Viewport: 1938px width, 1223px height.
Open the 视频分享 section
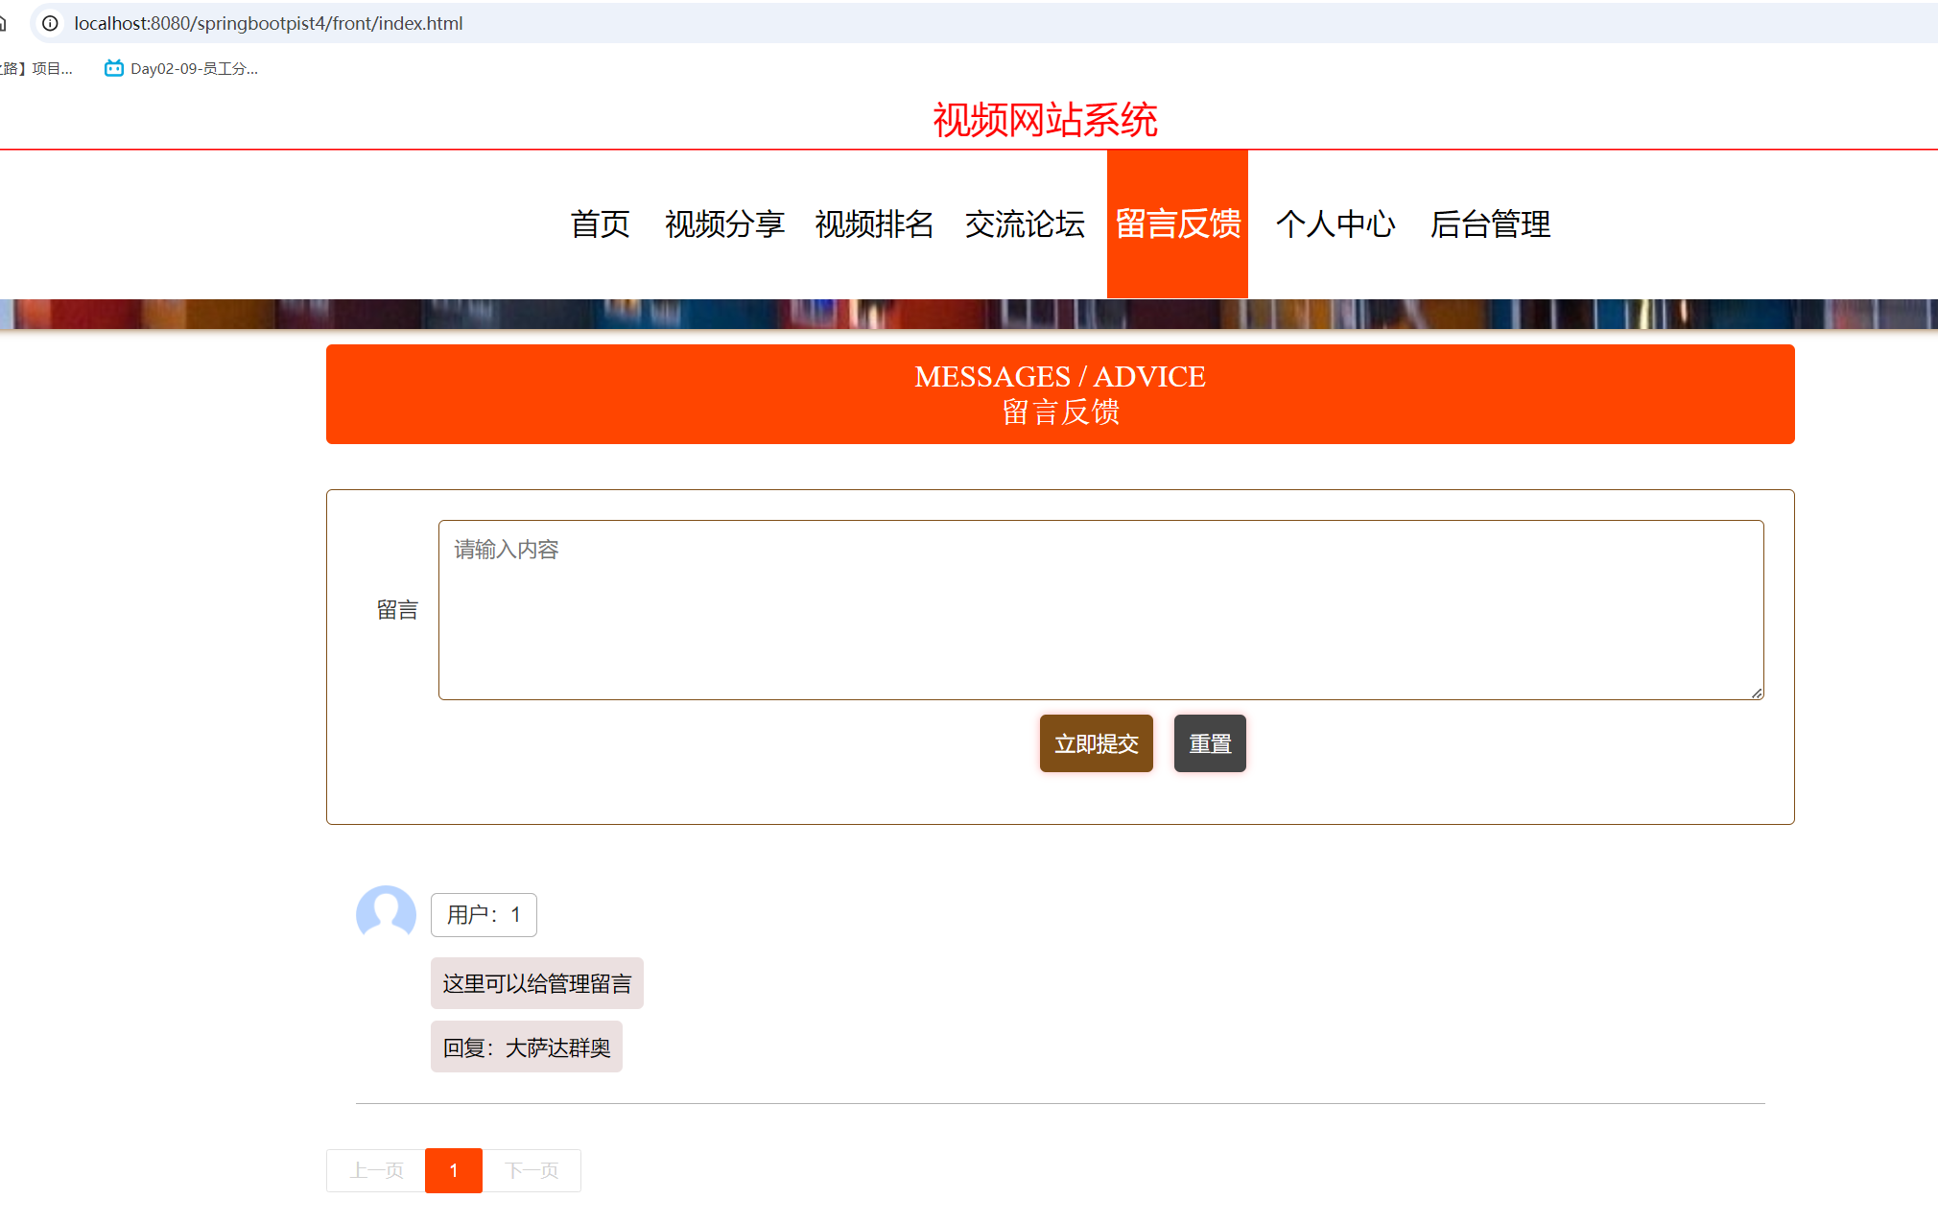[x=724, y=224]
